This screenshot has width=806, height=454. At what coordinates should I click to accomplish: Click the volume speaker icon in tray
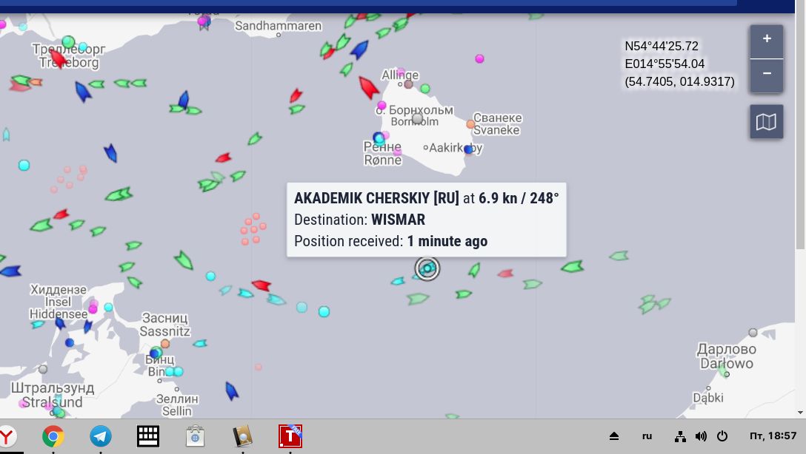tap(701, 436)
